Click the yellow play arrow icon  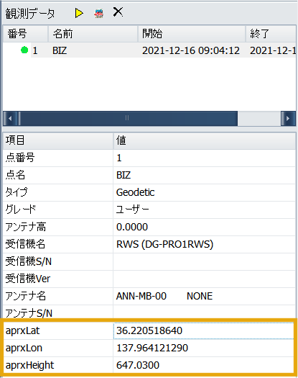coord(79,13)
